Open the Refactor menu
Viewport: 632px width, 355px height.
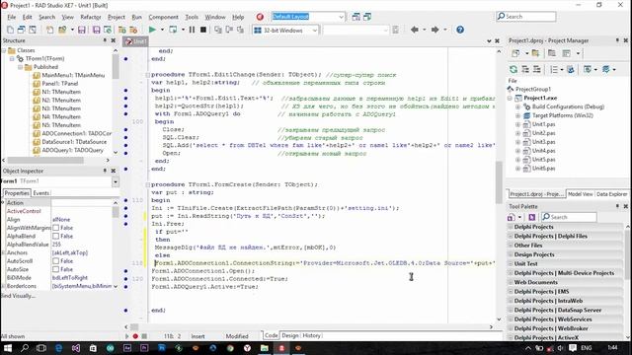91,17
